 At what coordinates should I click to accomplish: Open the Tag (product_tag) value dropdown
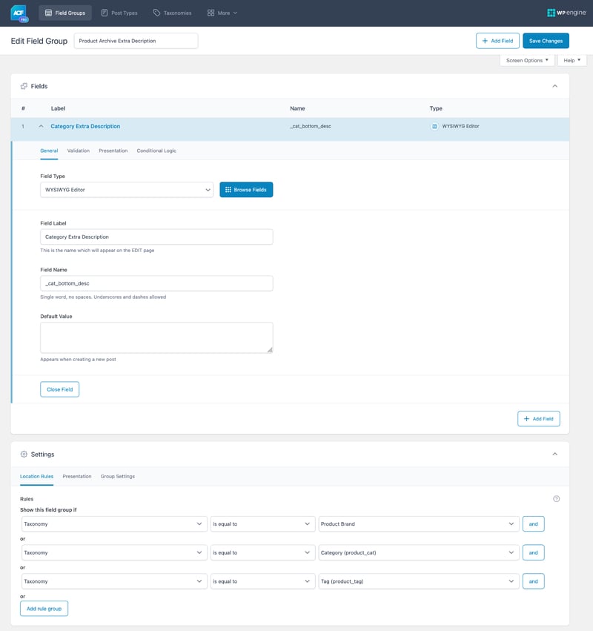[418, 581]
